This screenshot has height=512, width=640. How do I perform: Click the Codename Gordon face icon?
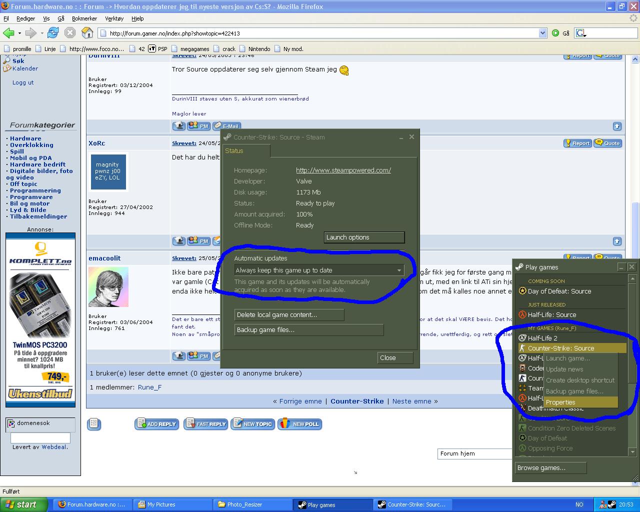coord(522,368)
